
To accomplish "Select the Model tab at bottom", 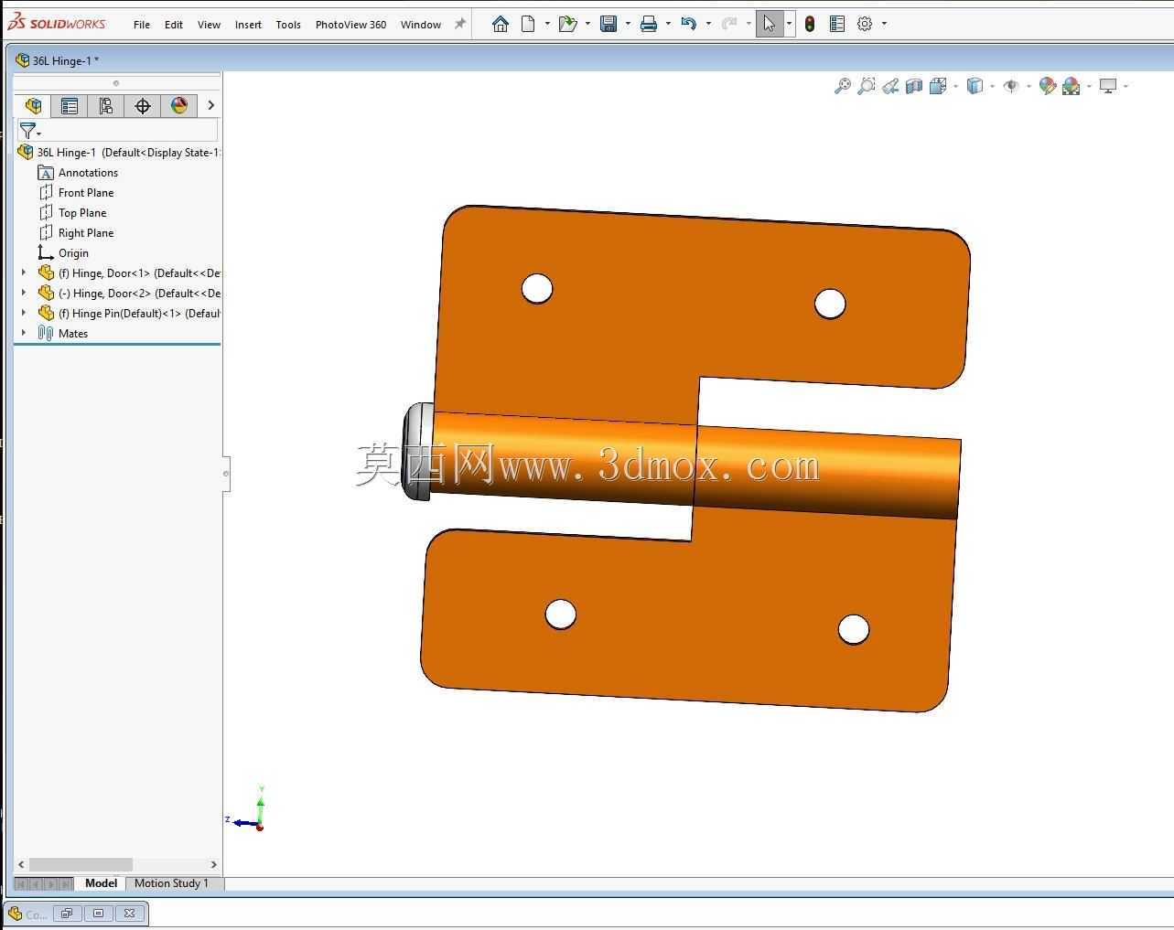I will coord(101,883).
